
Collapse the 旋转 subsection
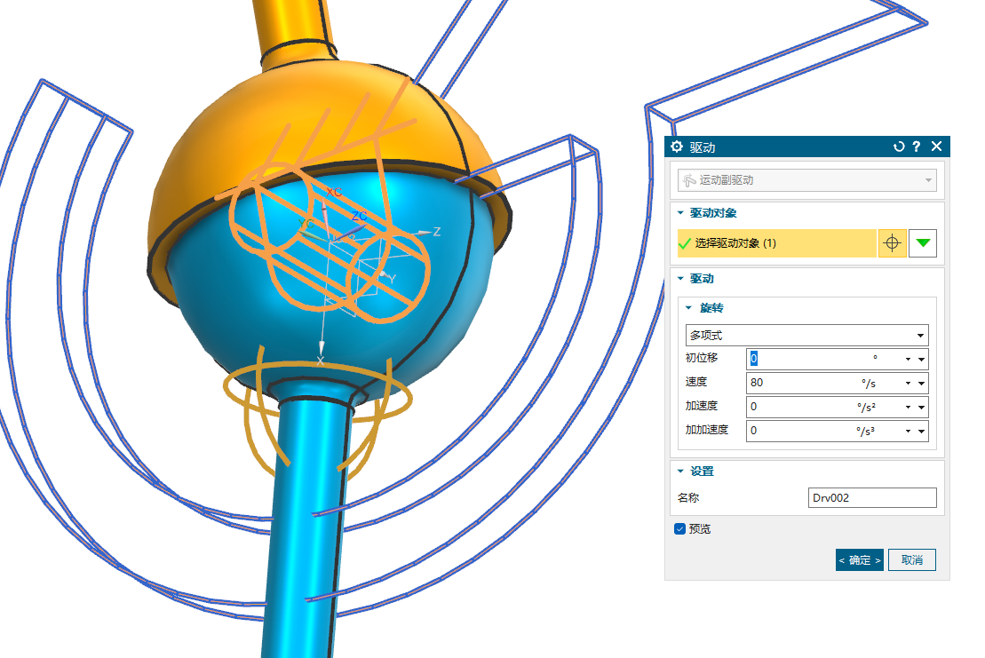tap(690, 308)
